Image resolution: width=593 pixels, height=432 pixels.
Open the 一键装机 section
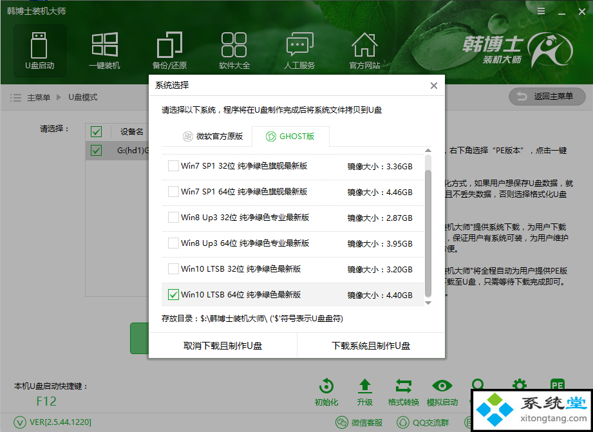point(104,50)
